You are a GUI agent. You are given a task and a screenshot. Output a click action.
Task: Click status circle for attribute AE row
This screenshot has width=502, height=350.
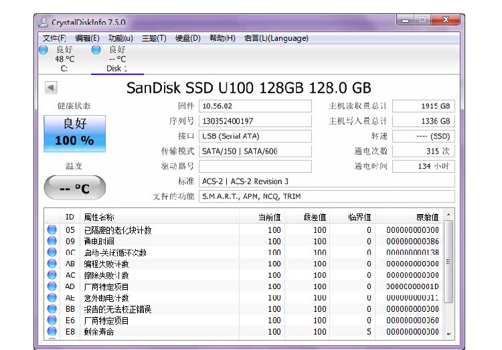(52, 298)
